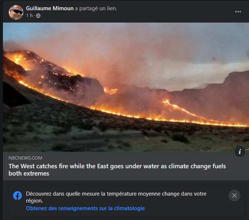Follow the Obtenez des renseignements sur la climatologie link
This screenshot has height=220, width=249.
pyautogui.click(x=85, y=208)
